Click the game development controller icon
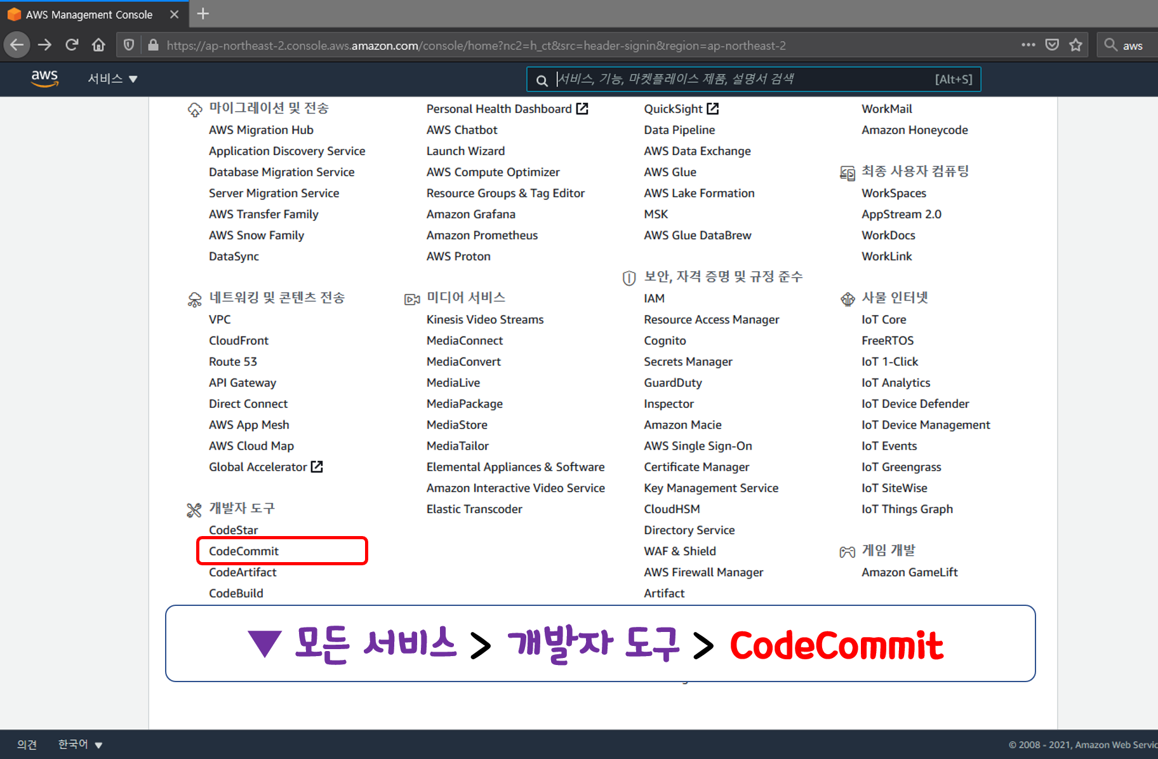Screen dimensions: 1158x759 (x=848, y=552)
